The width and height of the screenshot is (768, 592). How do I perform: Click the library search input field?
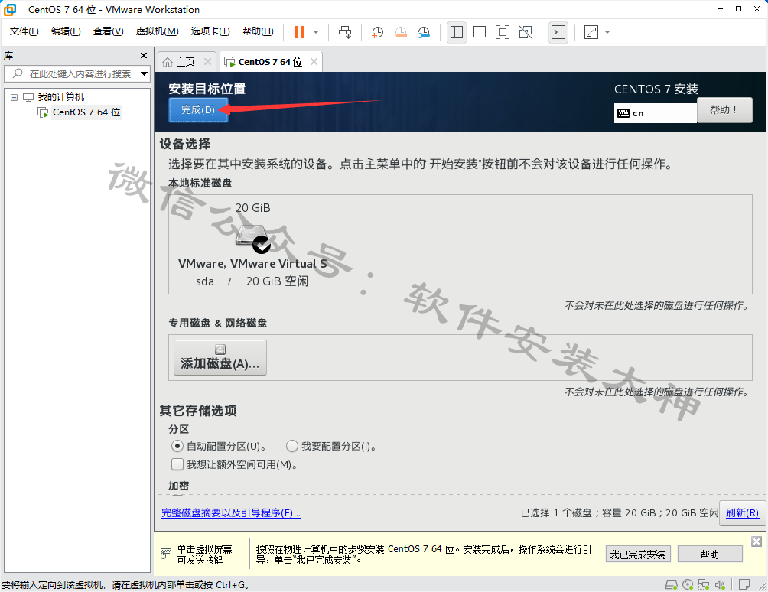pyautogui.click(x=77, y=74)
